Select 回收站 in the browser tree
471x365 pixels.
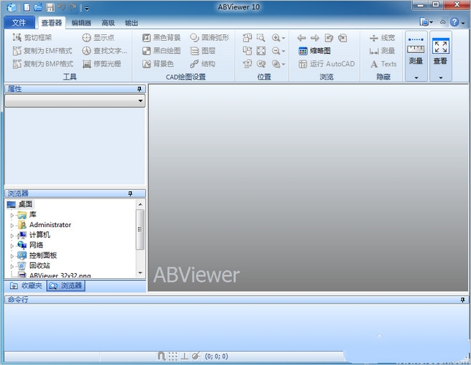[39, 265]
